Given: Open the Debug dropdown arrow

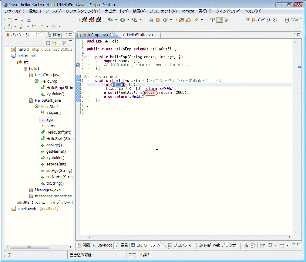Looking at the screenshot, I should click(116, 20).
